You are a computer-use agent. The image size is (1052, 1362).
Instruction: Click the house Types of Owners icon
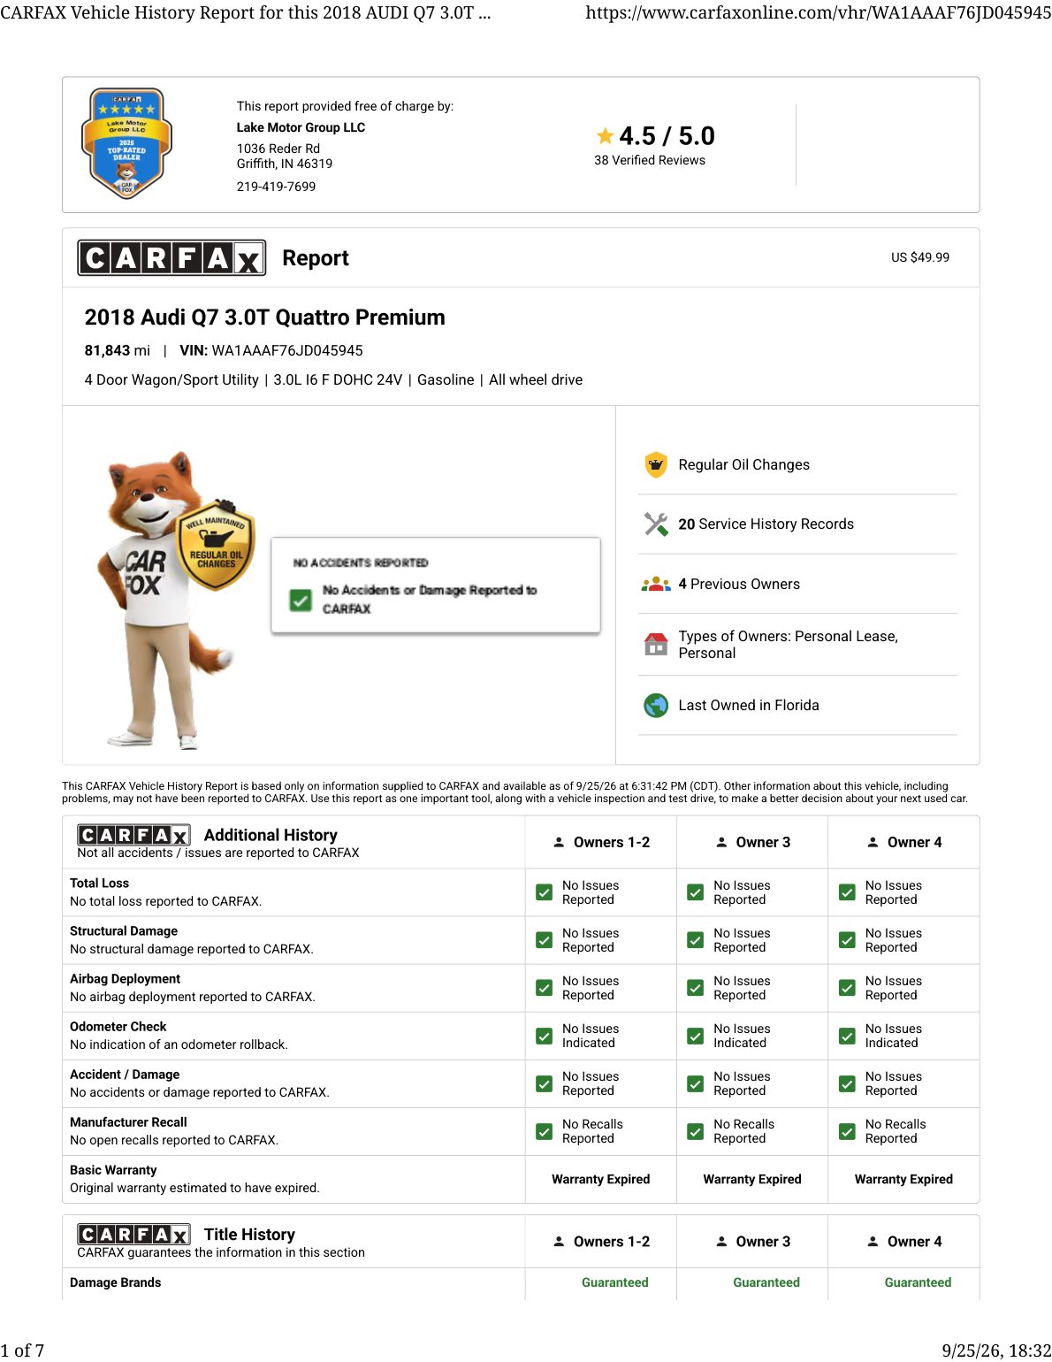coord(656,644)
